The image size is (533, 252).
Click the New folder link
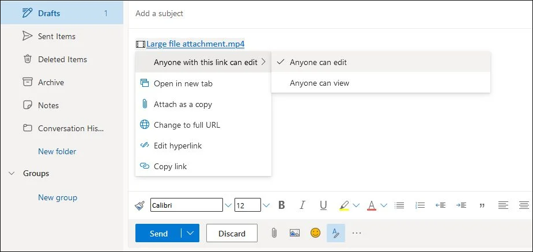pos(57,151)
